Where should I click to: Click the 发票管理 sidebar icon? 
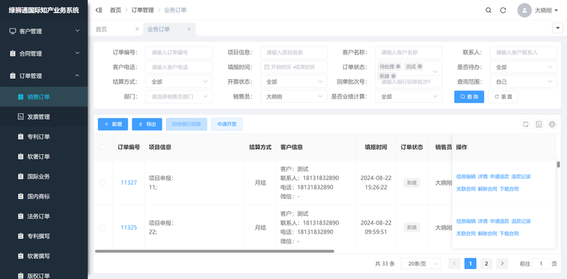tap(21, 117)
